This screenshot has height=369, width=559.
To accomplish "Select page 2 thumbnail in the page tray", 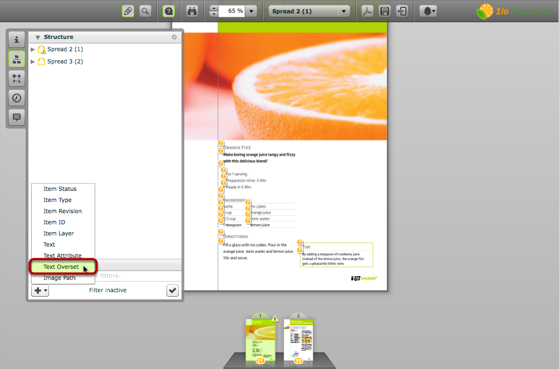I will click(x=298, y=340).
